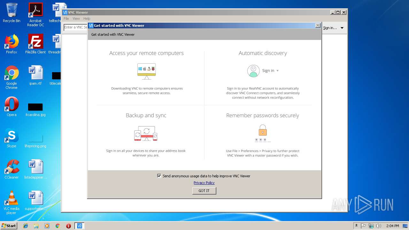Click Sign in text under Automatic discovery

click(x=268, y=71)
